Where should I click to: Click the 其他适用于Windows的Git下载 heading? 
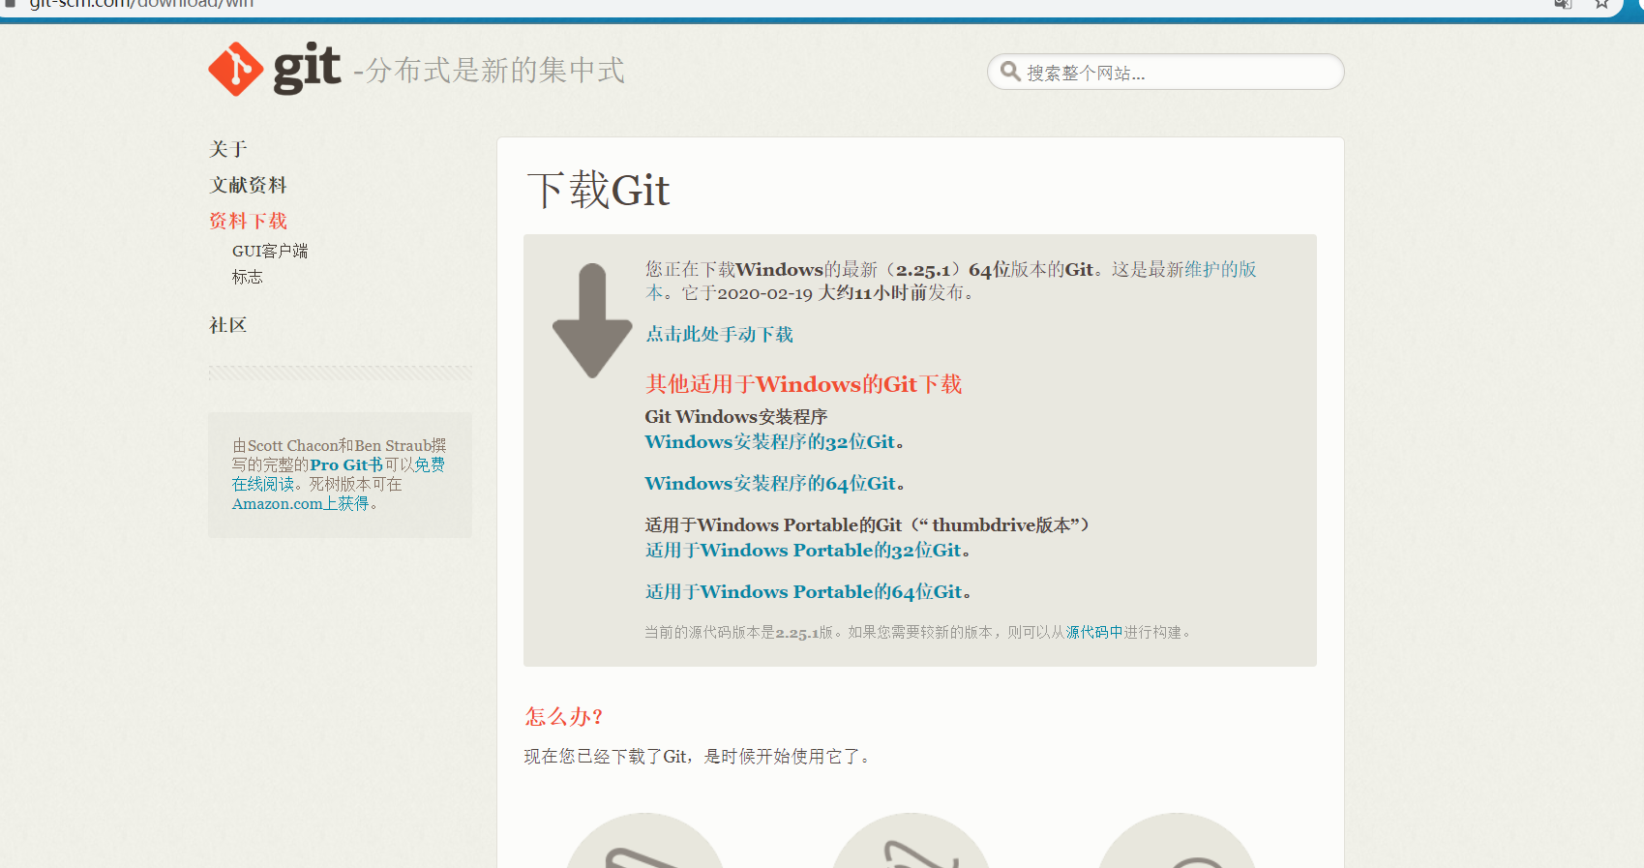tap(803, 384)
